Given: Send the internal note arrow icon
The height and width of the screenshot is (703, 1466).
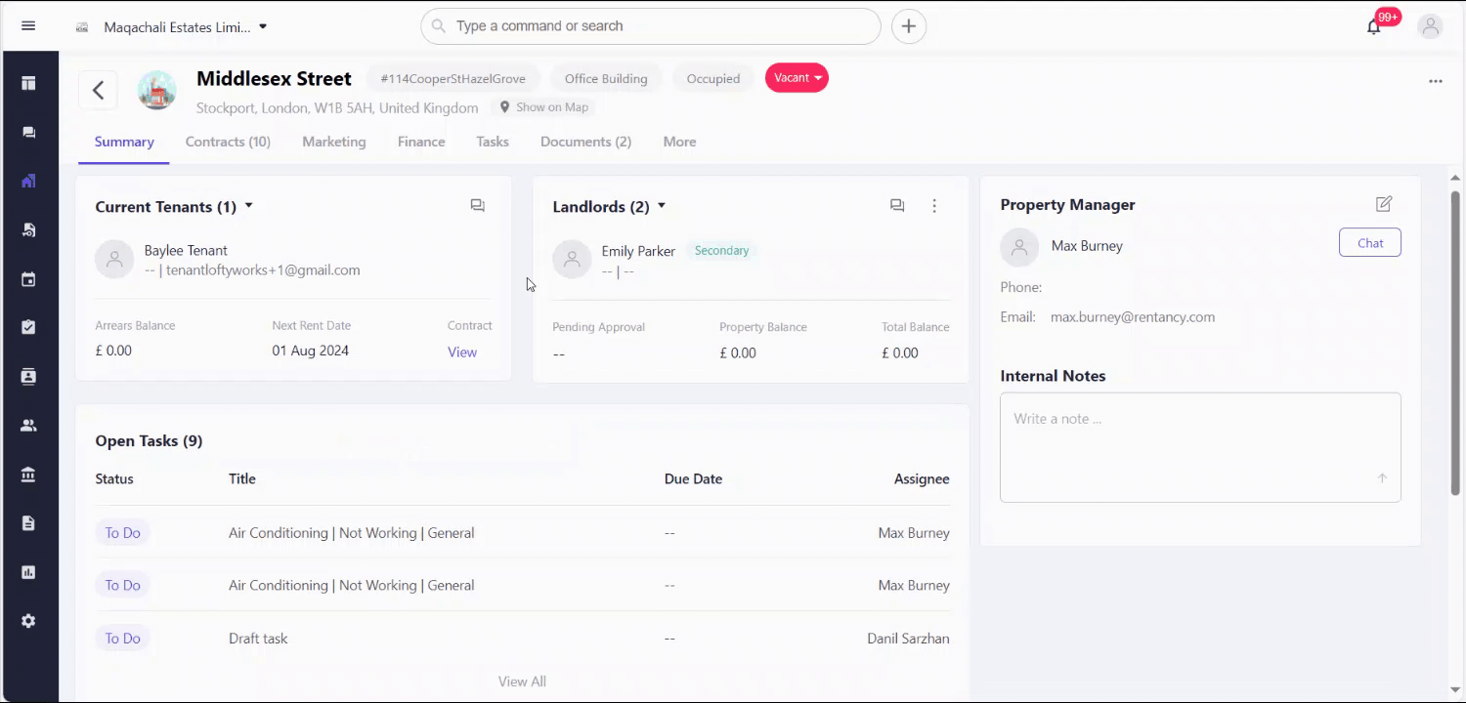Looking at the screenshot, I should [1382, 478].
